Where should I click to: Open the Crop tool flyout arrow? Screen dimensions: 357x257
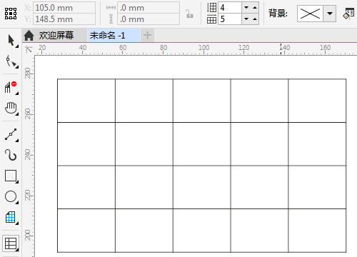[17, 94]
